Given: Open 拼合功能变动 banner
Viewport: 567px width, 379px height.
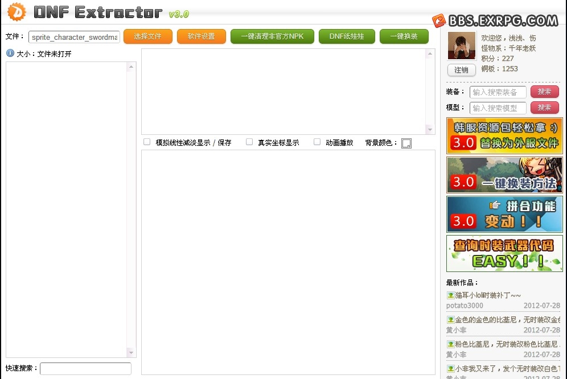Looking at the screenshot, I should (504, 214).
